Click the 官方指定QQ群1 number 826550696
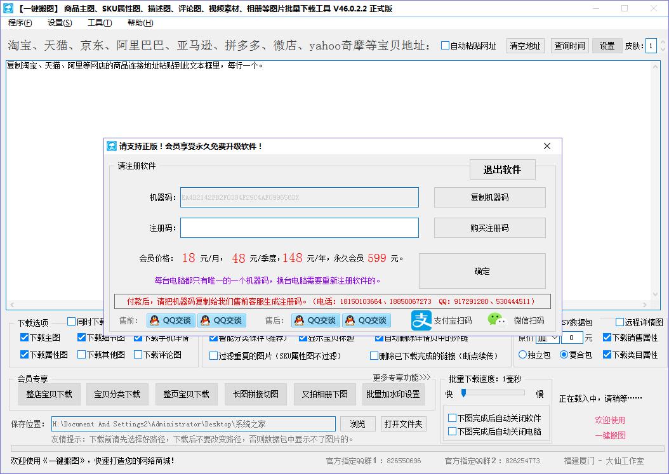 coord(404,461)
